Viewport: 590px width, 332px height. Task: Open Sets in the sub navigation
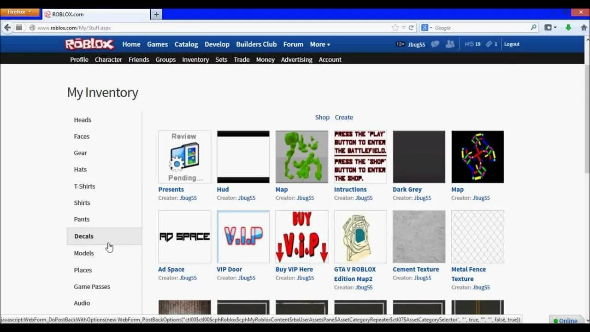tap(221, 59)
